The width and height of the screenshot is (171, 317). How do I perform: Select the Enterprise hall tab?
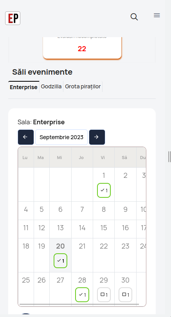click(24, 87)
